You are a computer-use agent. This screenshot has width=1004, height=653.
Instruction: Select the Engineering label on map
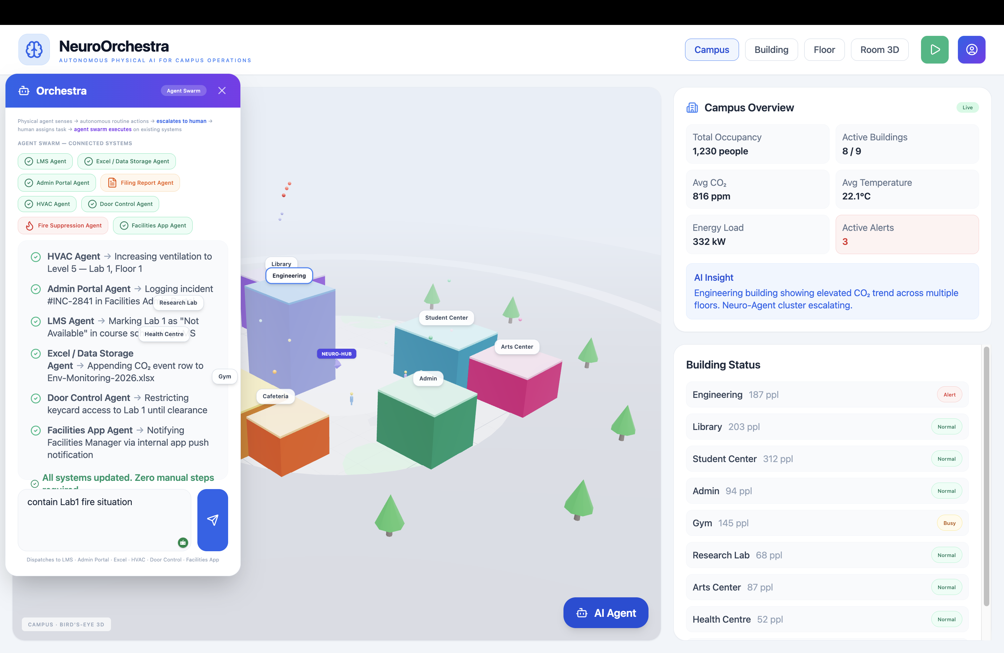[x=289, y=276]
